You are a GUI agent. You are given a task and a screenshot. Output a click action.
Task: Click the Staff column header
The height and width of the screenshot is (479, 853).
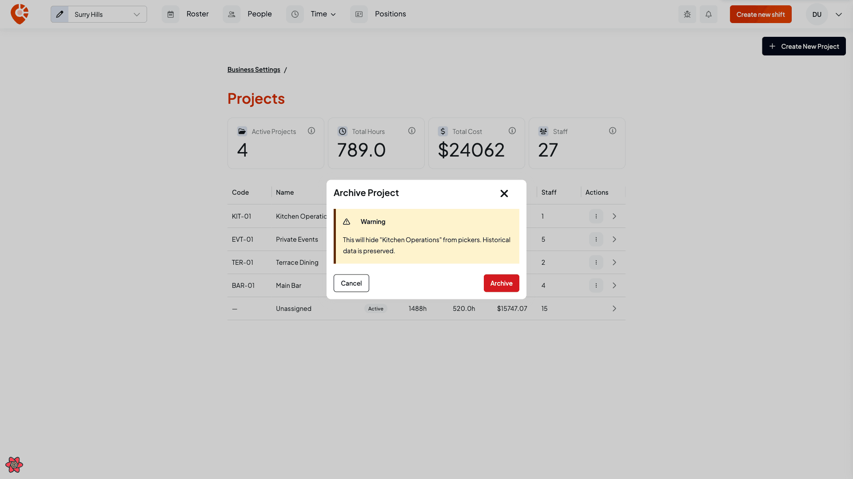click(549, 192)
